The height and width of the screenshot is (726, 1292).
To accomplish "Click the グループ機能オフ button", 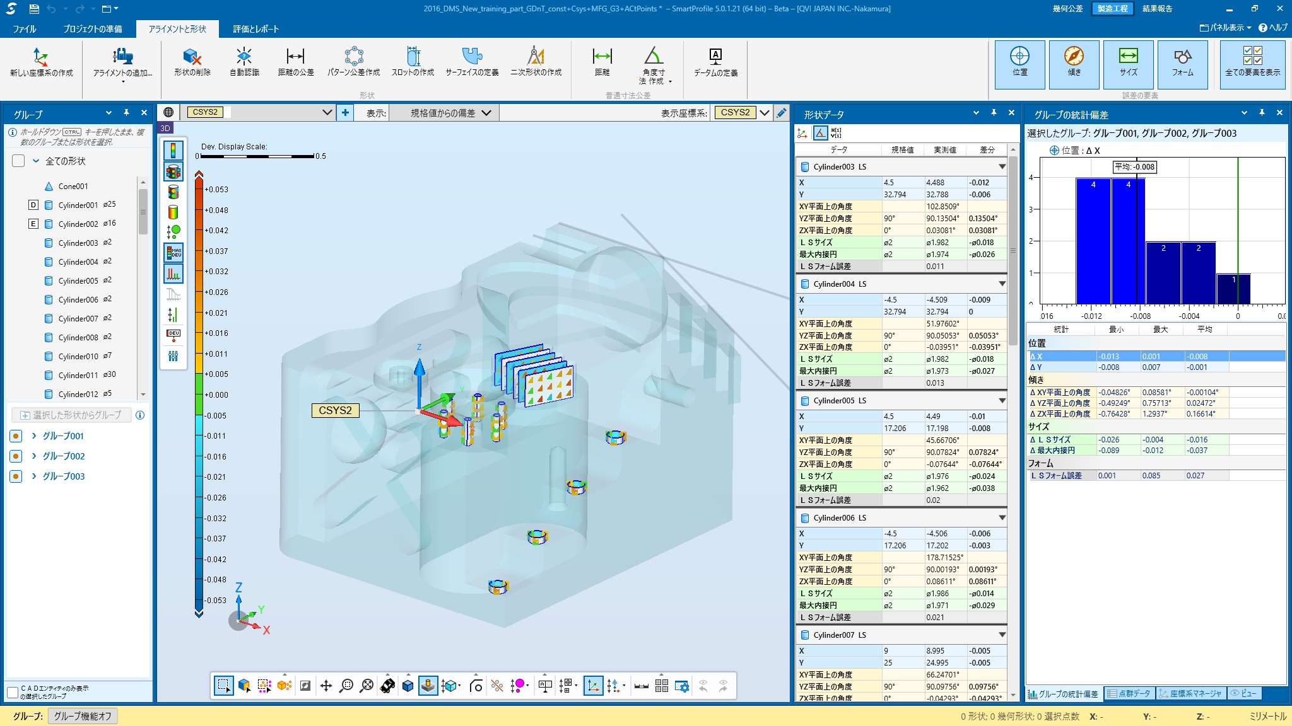I will click(x=83, y=716).
